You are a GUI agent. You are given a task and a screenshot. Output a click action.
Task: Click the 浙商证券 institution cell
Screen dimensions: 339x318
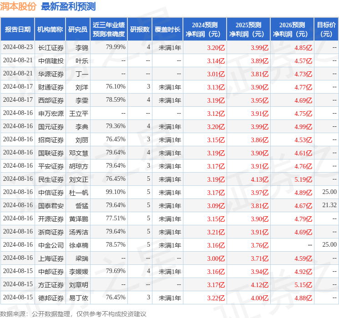pyautogui.click(x=51, y=232)
